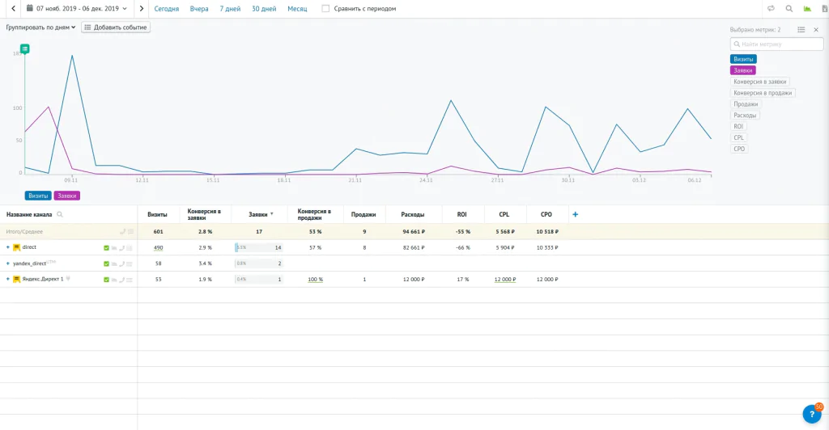This screenshot has height=430, width=829.
Task: Focus the Найти метрику search field
Action: pos(776,44)
